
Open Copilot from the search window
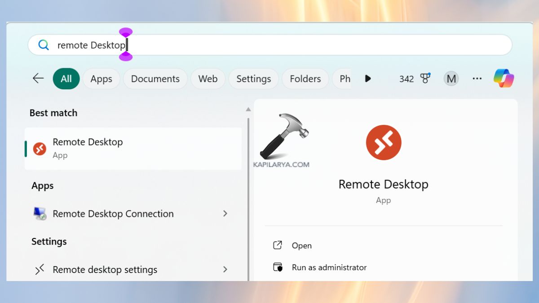(503, 78)
